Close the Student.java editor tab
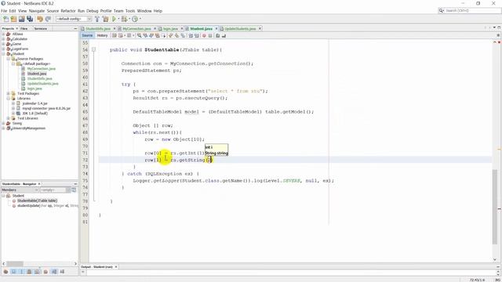This screenshot has width=502, height=282. point(216,29)
